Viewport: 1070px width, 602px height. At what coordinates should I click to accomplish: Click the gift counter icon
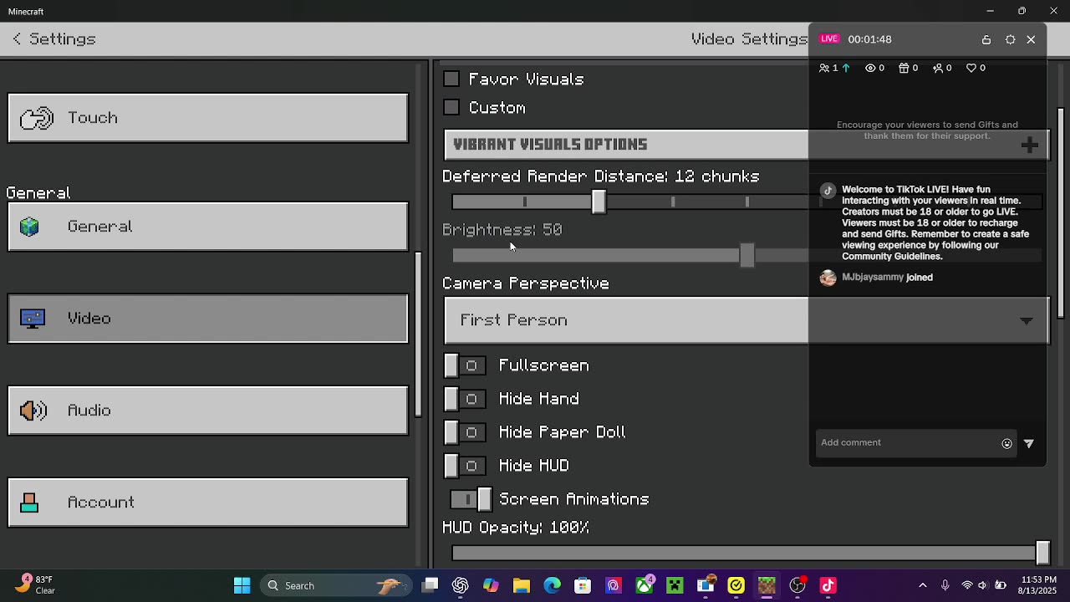904,68
